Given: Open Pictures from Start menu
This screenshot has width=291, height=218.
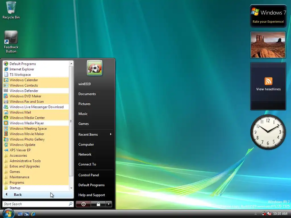Looking at the screenshot, I should [x=95, y=104].
